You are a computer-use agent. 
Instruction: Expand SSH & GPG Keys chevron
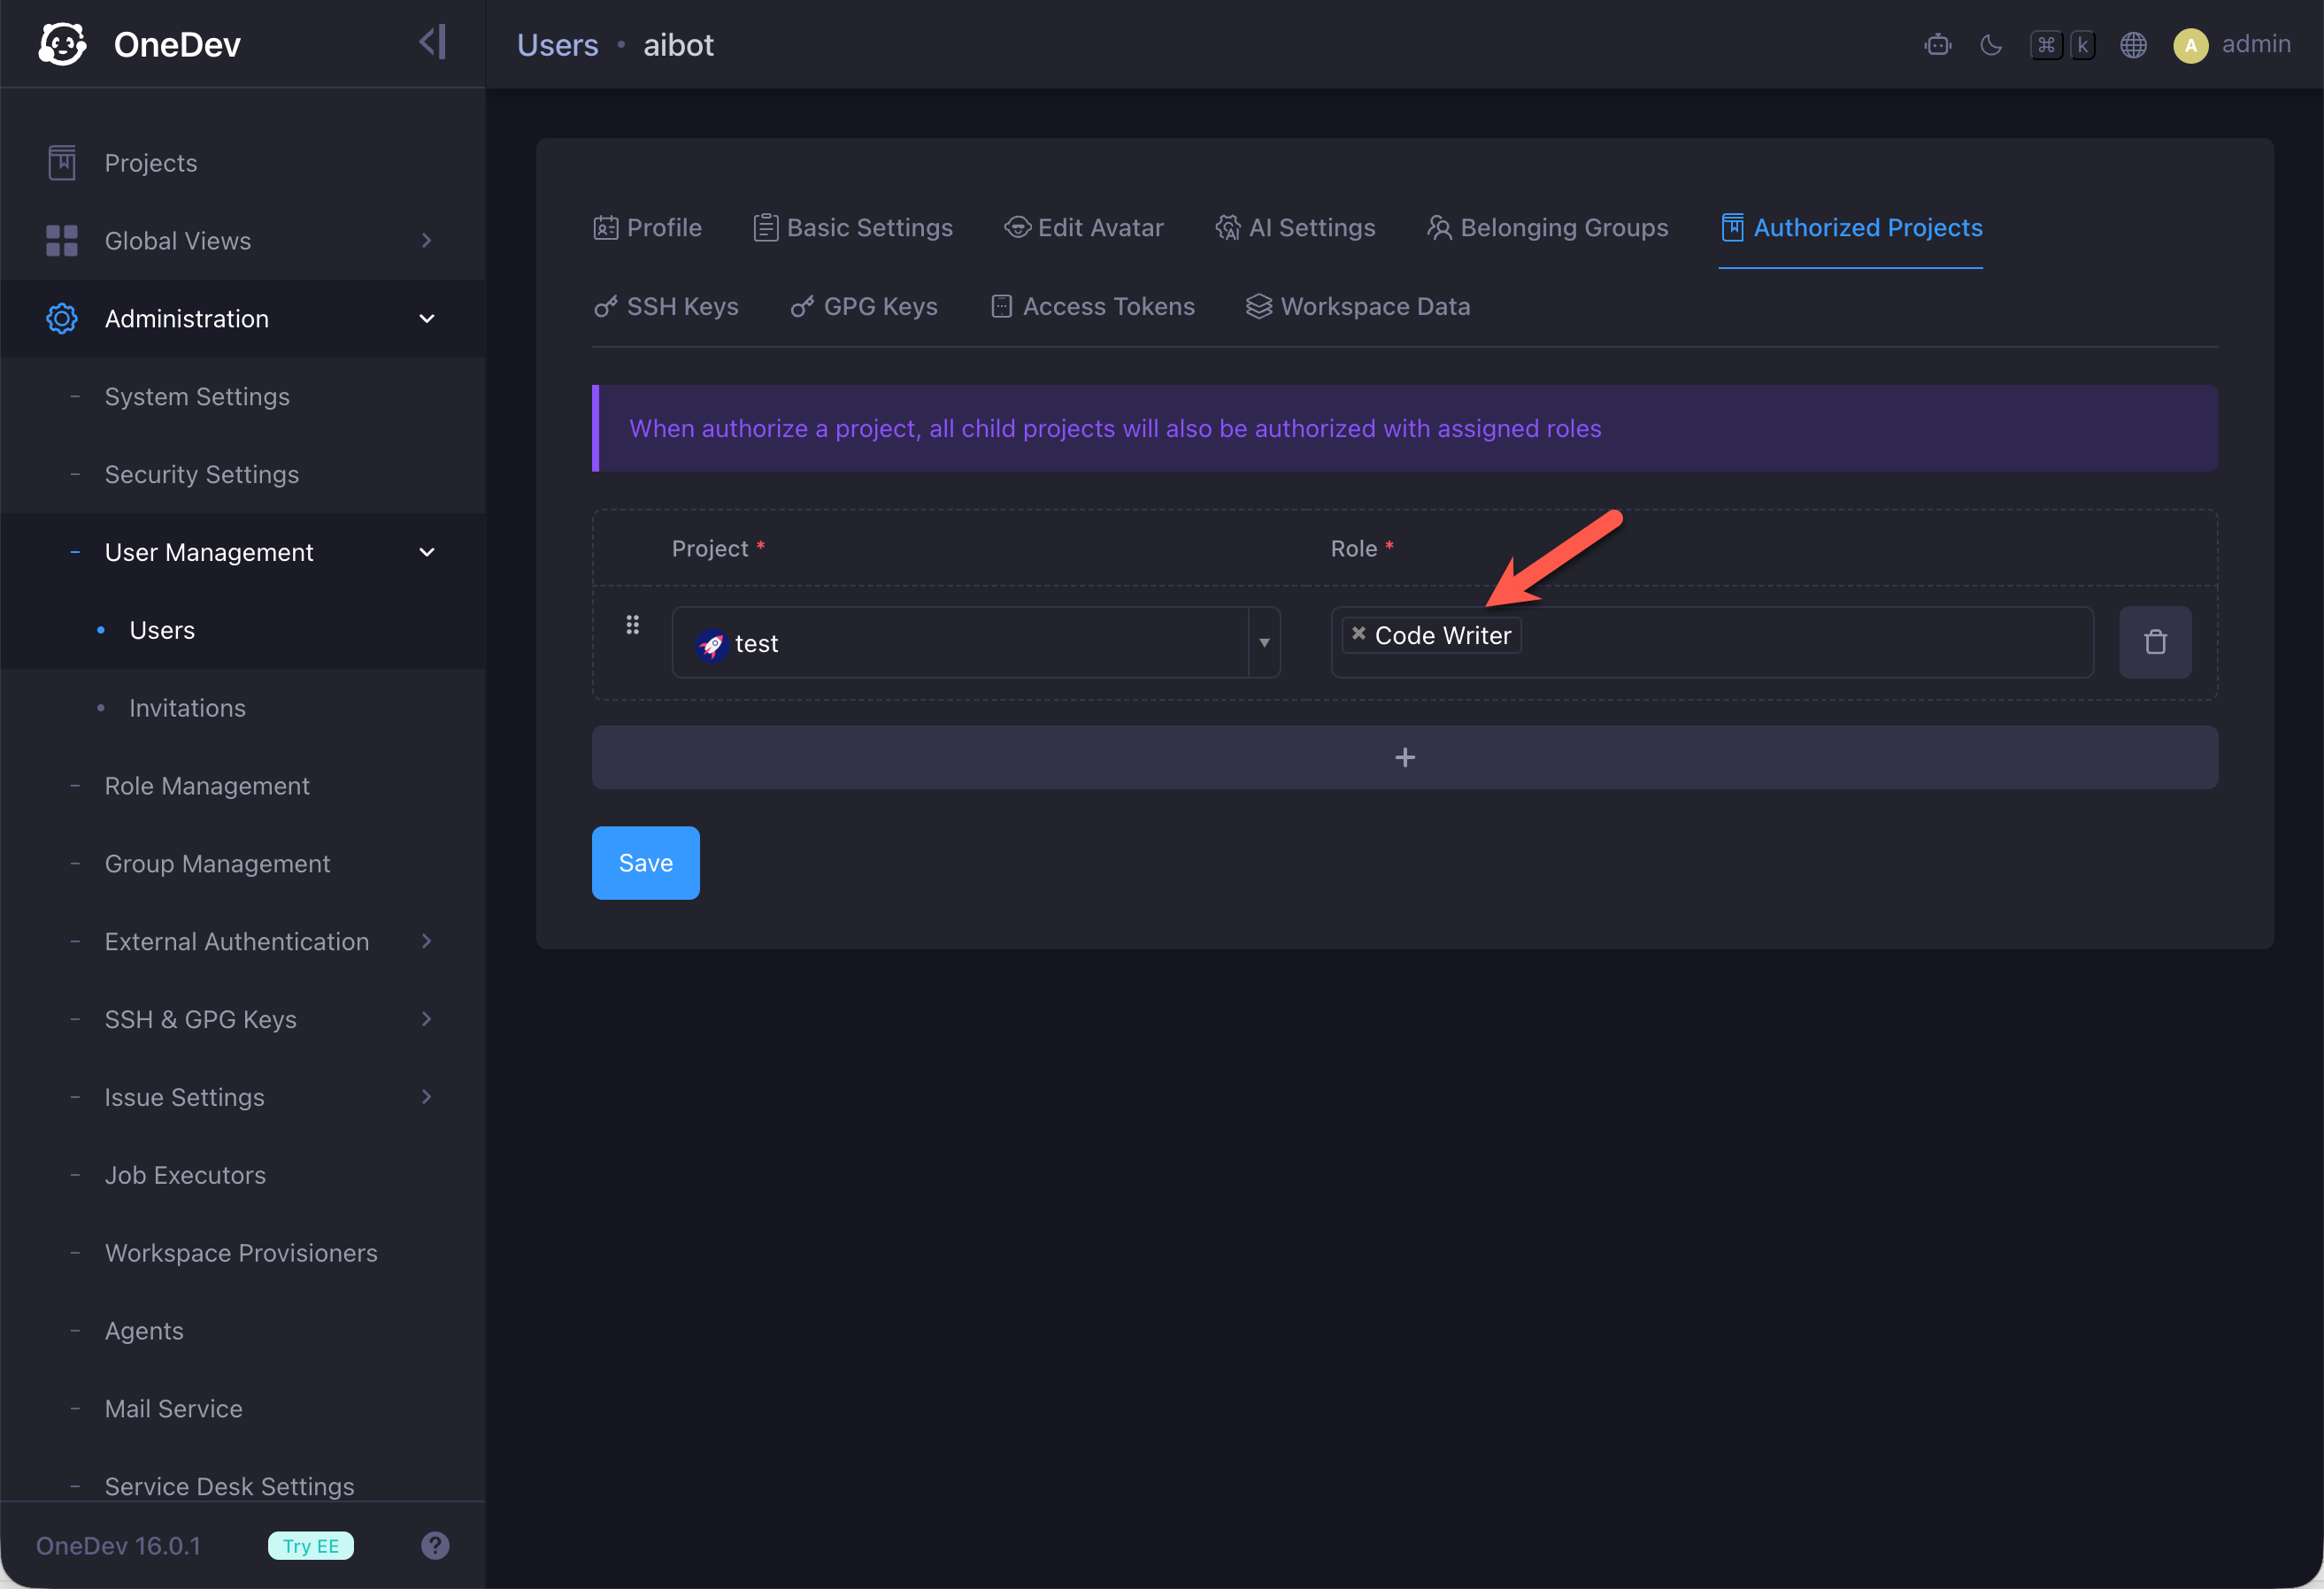(x=427, y=1019)
